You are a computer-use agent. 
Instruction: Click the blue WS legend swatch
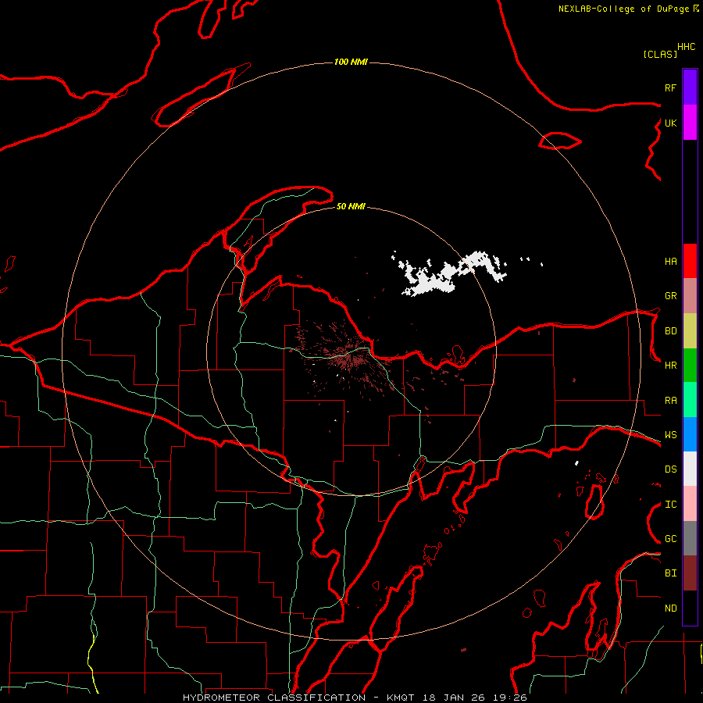[x=690, y=434]
